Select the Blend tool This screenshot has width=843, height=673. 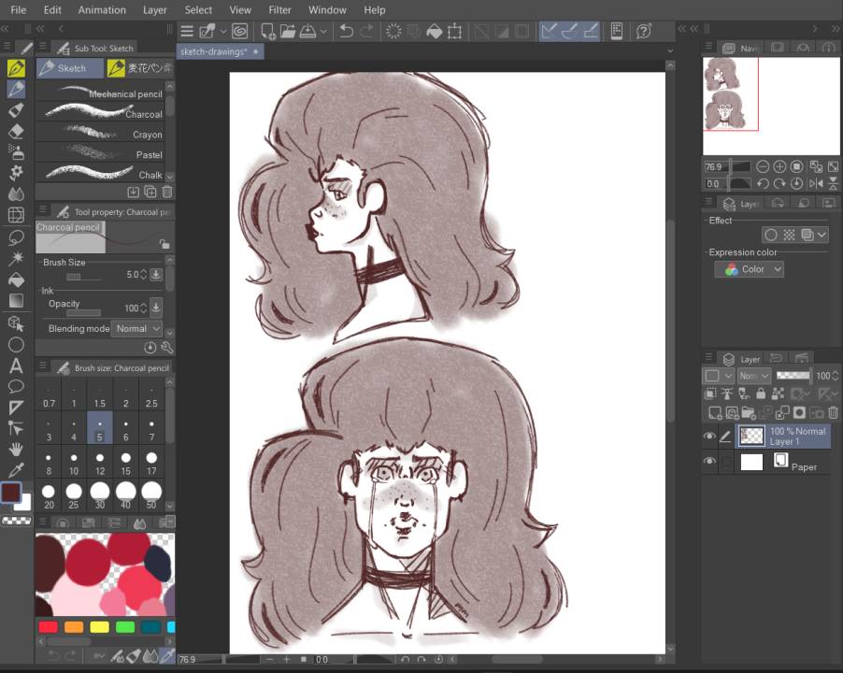point(16,193)
